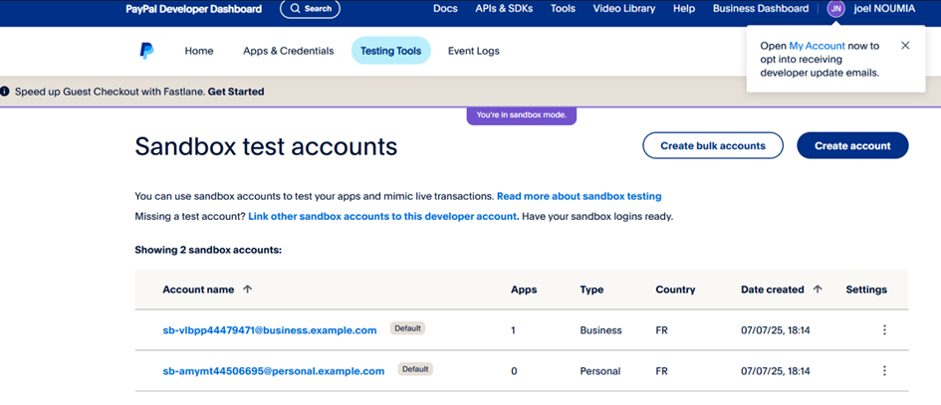Sort by Account name arrow icon
The image size is (941, 405).
coord(247,290)
